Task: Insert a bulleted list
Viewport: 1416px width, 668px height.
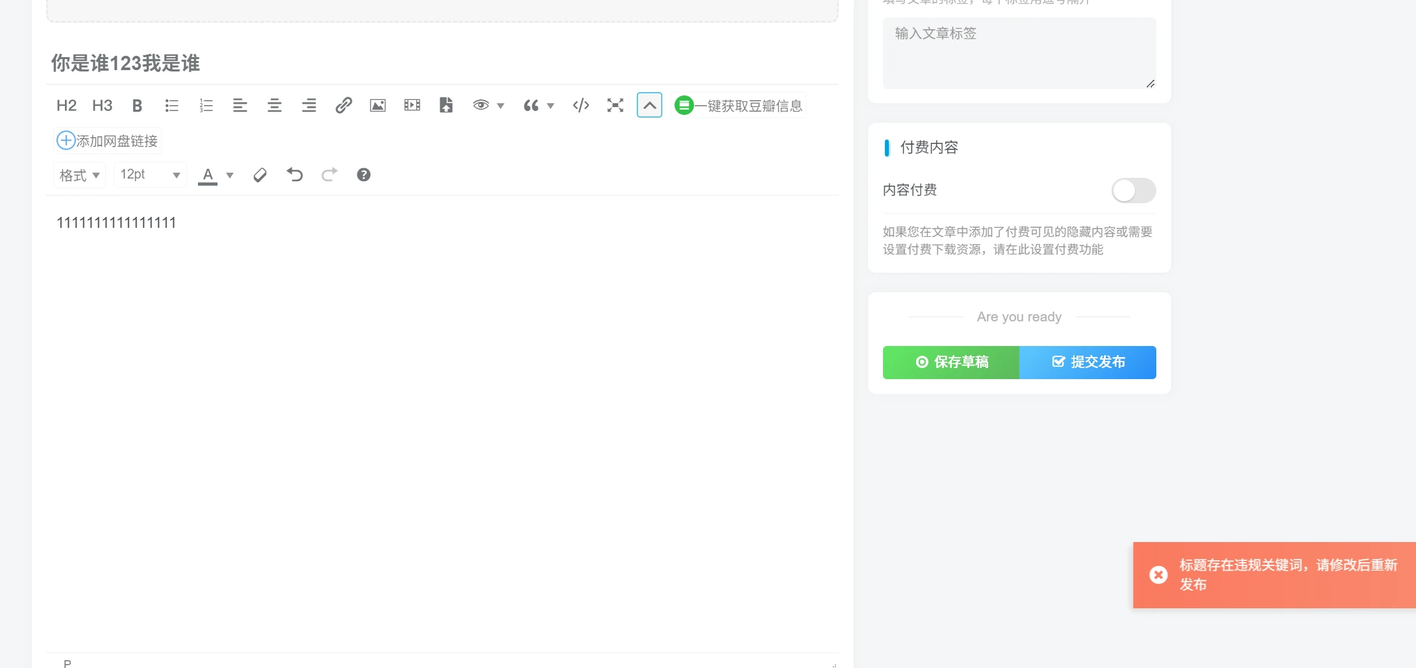Action: pos(171,105)
